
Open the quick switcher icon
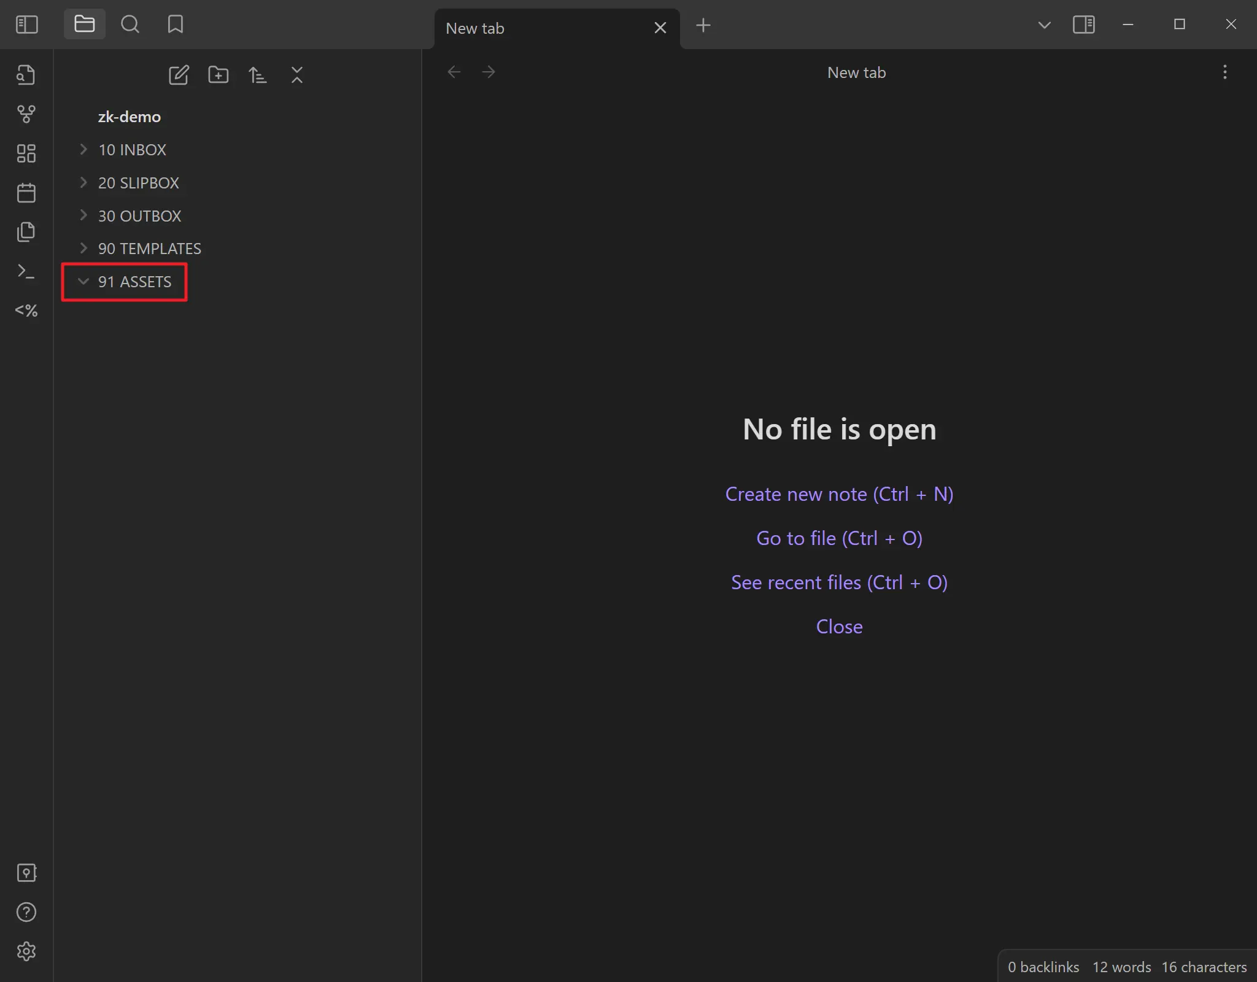(x=26, y=75)
